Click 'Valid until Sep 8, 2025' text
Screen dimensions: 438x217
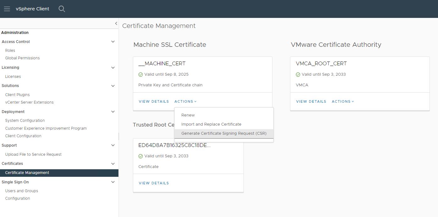click(166, 74)
